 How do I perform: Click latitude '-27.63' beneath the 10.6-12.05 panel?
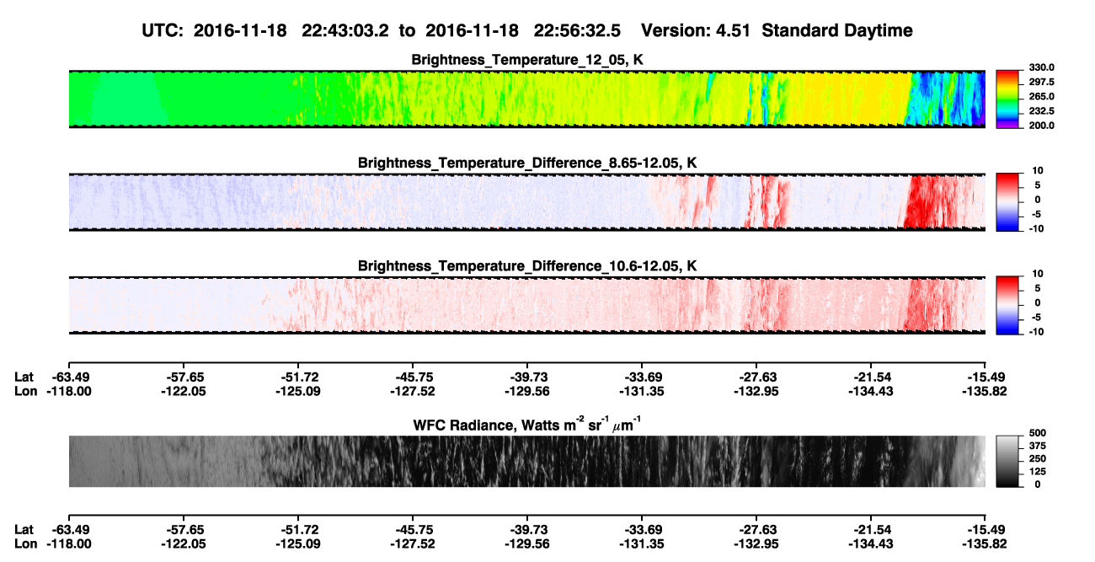pyautogui.click(x=756, y=377)
